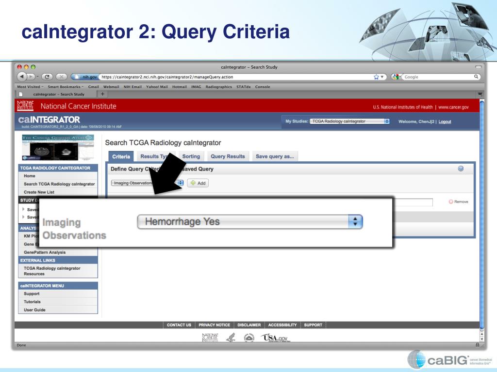
Task: Open the Save query as... tab
Action: tap(275, 156)
